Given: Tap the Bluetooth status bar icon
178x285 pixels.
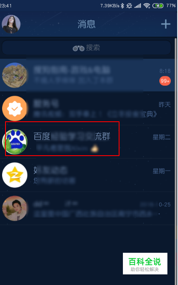Looking at the screenshot, I should (x=122, y=6).
